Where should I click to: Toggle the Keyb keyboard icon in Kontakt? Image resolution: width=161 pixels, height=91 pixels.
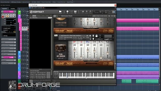click(75, 12)
